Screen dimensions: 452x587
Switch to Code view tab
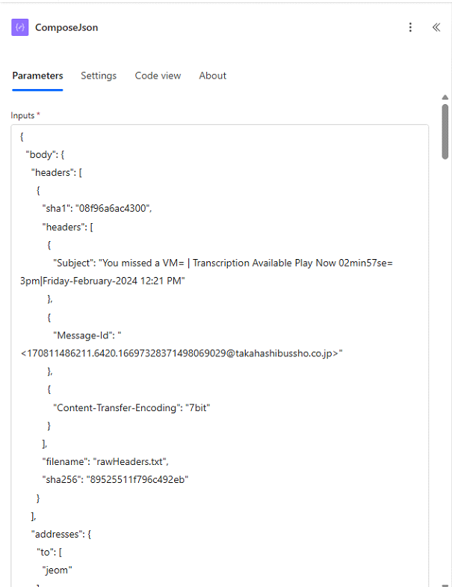tap(158, 76)
